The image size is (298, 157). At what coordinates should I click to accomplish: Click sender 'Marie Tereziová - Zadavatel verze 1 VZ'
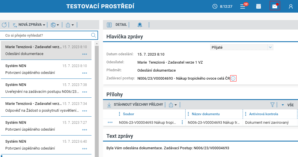170,62
